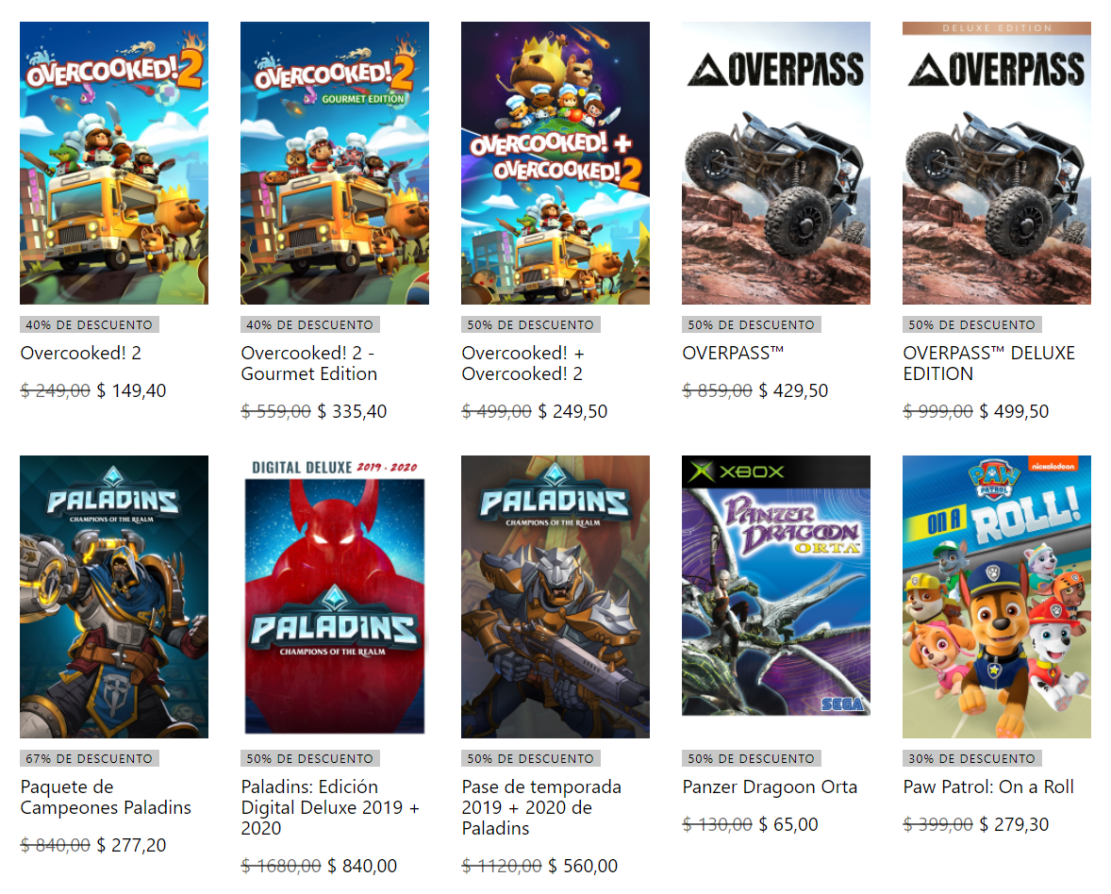Open the Paladins season pass cover art
Screen dimensions: 1111x894
point(555,597)
